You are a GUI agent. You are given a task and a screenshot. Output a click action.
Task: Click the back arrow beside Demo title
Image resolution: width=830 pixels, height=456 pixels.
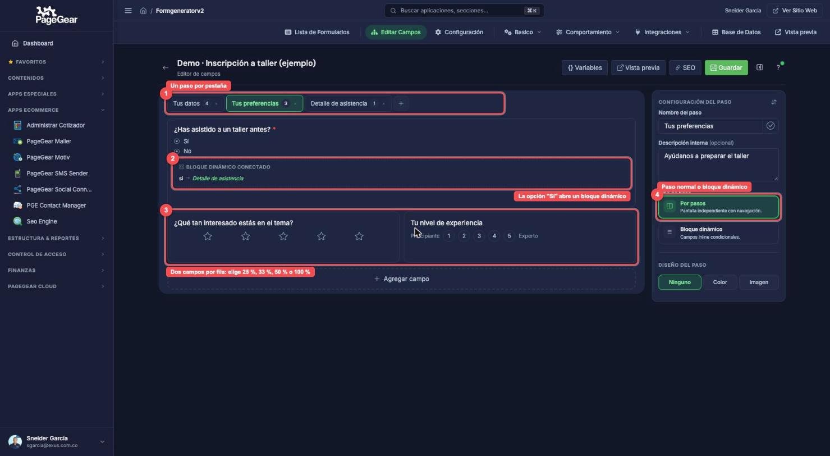(166, 67)
